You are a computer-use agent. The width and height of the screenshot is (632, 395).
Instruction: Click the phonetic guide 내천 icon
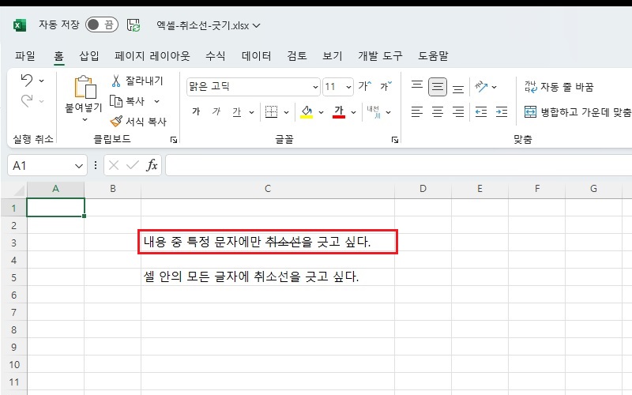click(374, 111)
